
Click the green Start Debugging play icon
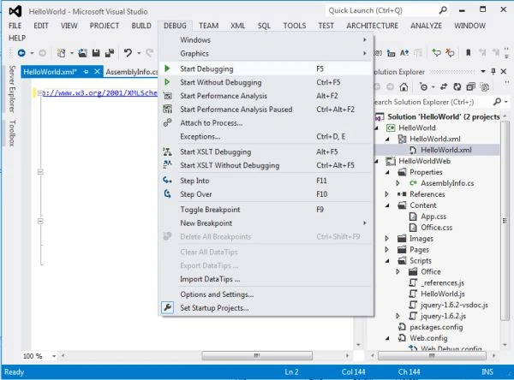[x=167, y=68]
